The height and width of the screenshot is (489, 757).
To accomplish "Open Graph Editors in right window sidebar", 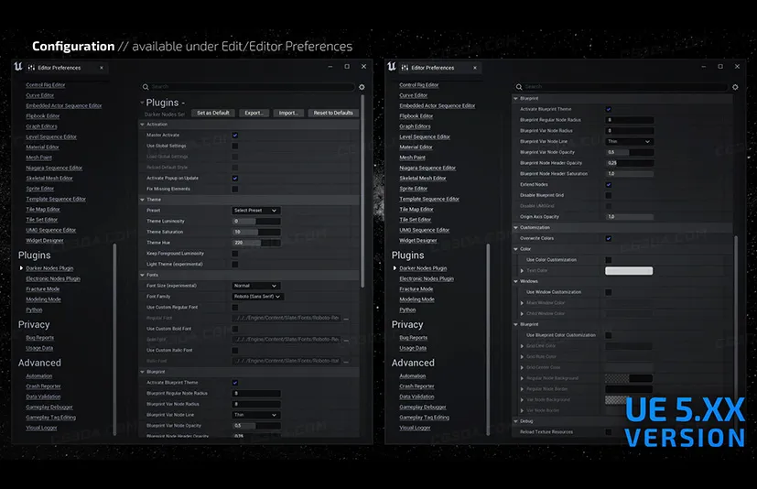I will pyautogui.click(x=415, y=126).
